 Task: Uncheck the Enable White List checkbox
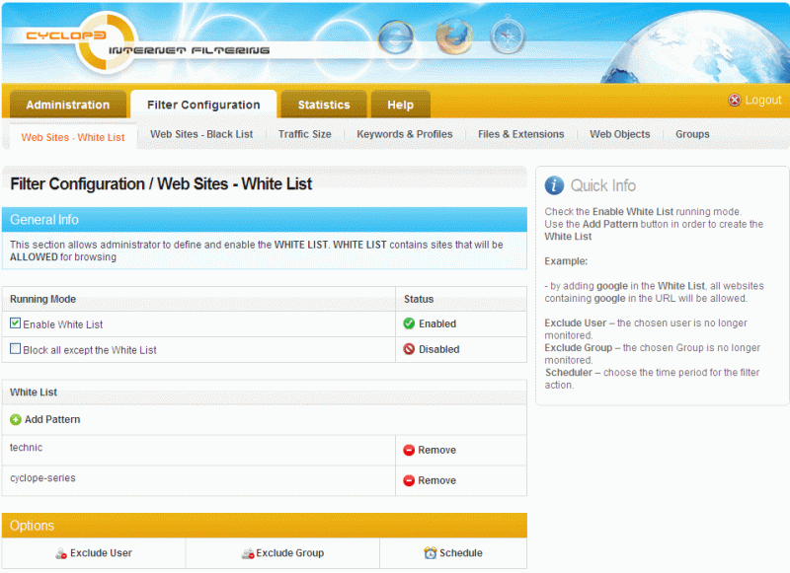(16, 323)
